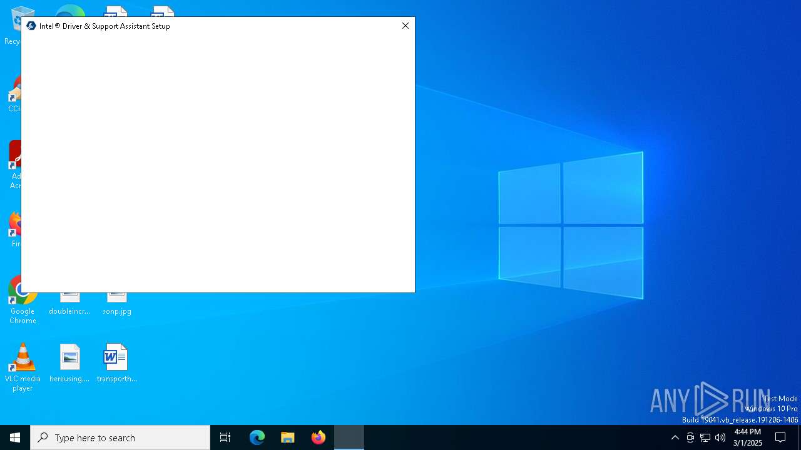The width and height of the screenshot is (801, 450).
Task: Select the hereusing image file on desktop
Action: (x=69, y=363)
